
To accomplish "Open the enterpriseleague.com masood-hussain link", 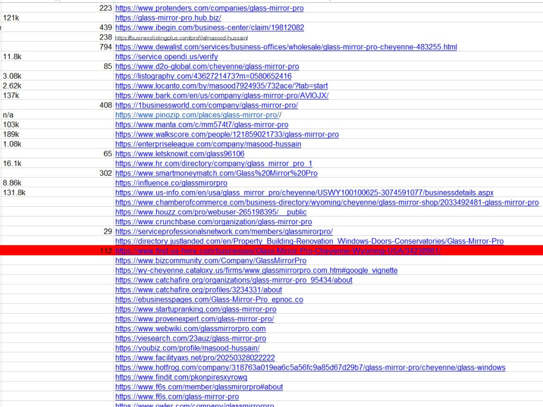I will pyautogui.click(x=208, y=144).
